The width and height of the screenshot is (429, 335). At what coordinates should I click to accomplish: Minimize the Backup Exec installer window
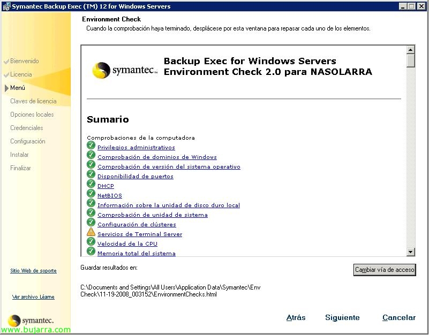click(402, 6)
